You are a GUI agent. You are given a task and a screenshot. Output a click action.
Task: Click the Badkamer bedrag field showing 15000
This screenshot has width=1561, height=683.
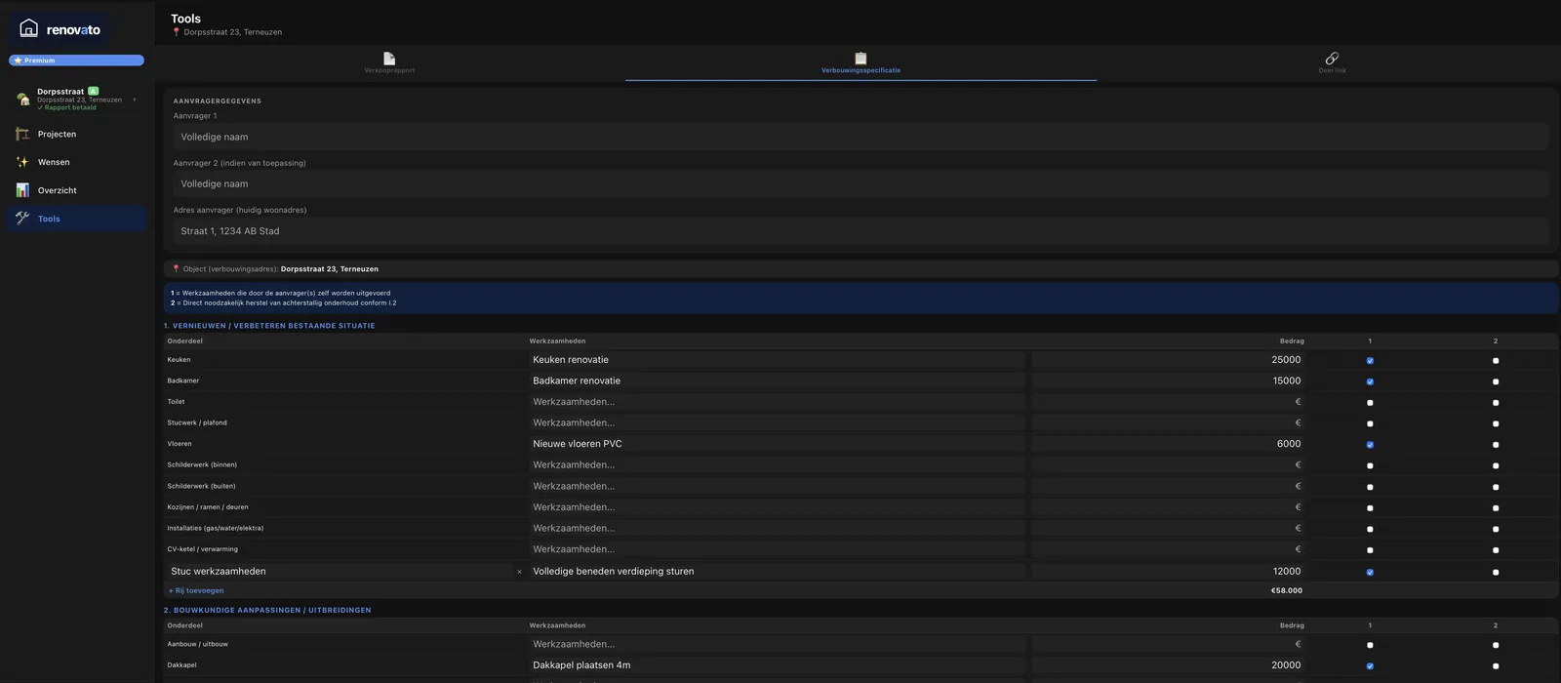[1169, 381]
